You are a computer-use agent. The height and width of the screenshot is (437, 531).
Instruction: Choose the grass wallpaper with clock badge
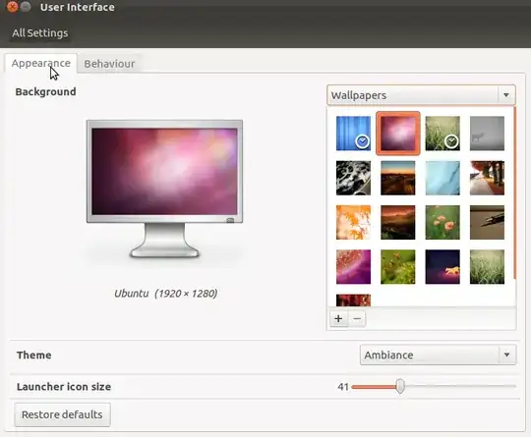coord(442,134)
